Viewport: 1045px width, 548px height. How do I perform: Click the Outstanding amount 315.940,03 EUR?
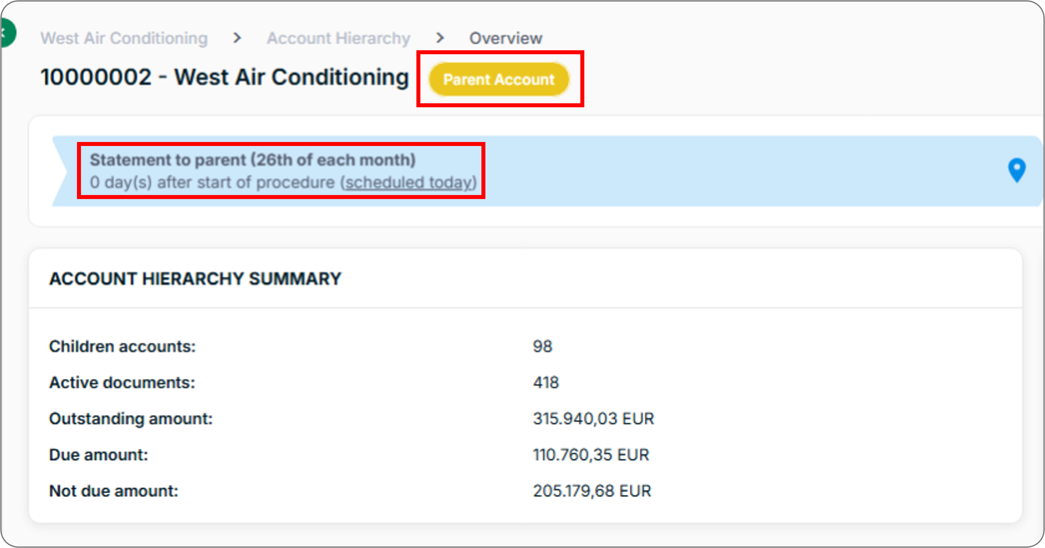[593, 419]
